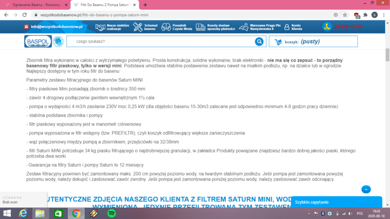Click the round badge next to BASPOL
The image size is (390, 219).
coord(58,41)
